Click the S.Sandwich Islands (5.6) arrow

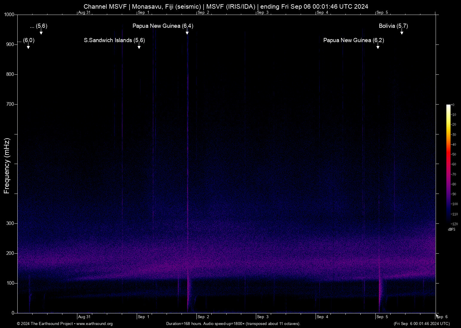coord(139,47)
